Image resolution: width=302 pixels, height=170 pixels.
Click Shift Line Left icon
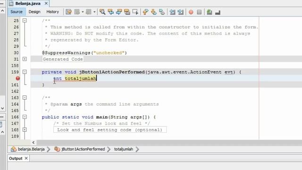tap(172, 12)
